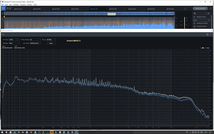Open the Ch. mode Multichannel dropdown
This screenshot has height=134, width=214.
click(35, 43)
